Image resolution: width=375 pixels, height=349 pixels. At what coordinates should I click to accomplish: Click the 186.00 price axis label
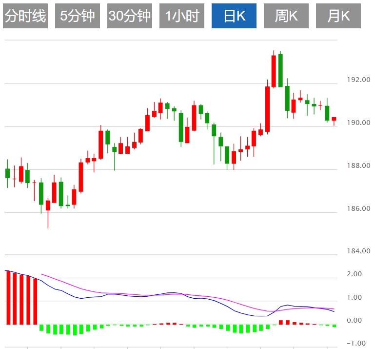[x=359, y=208]
